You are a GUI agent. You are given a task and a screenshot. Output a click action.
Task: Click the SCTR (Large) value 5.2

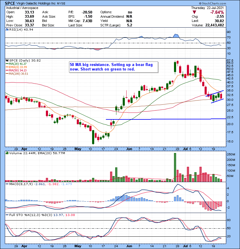(x=130, y=25)
